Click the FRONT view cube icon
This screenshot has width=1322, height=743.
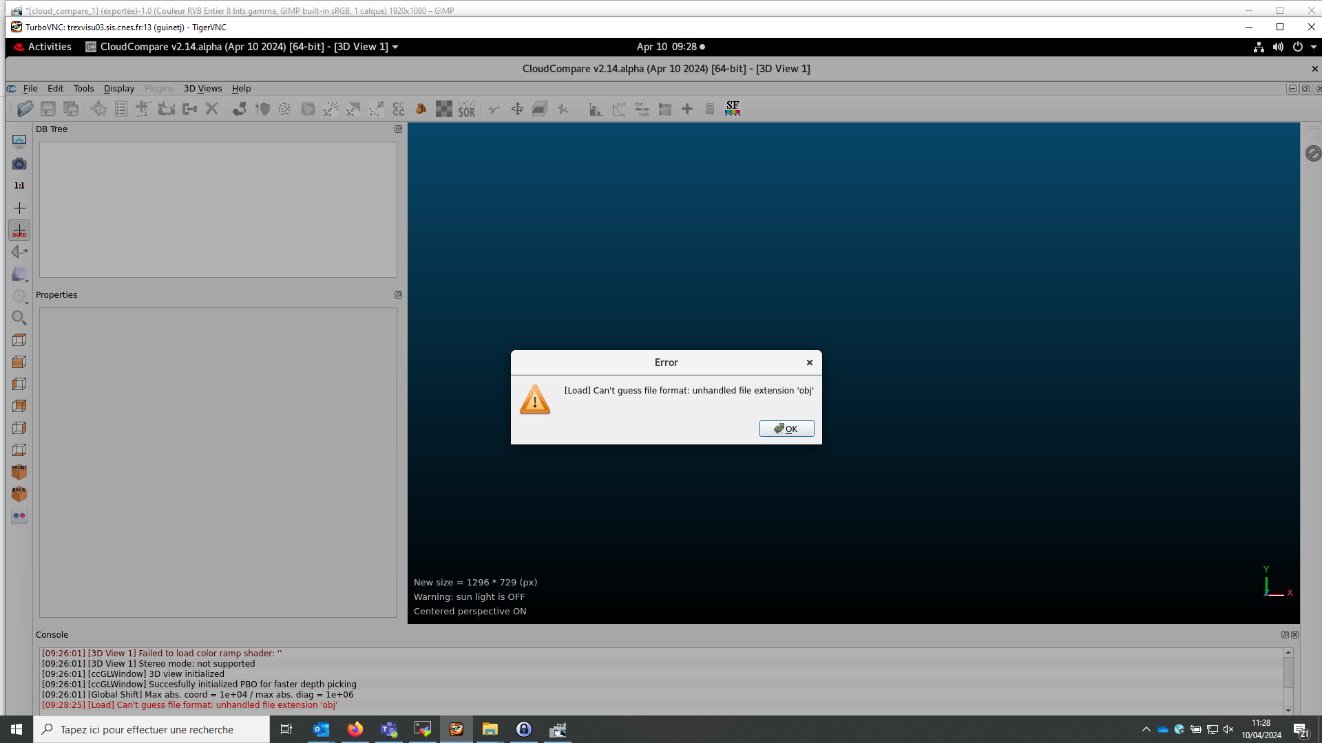click(19, 472)
